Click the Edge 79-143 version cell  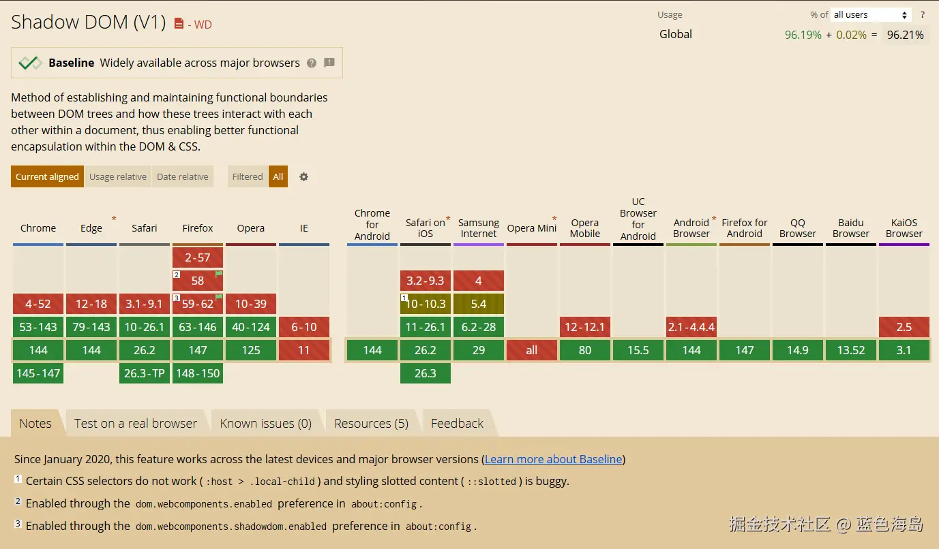click(x=91, y=327)
